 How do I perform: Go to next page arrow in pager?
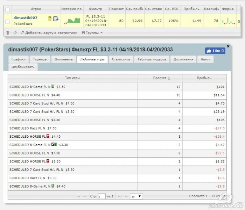(120, 196)
